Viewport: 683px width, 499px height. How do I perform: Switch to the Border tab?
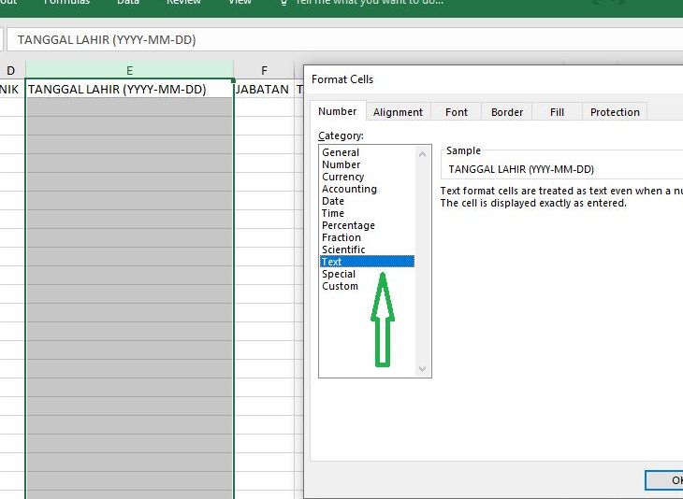pyautogui.click(x=507, y=112)
